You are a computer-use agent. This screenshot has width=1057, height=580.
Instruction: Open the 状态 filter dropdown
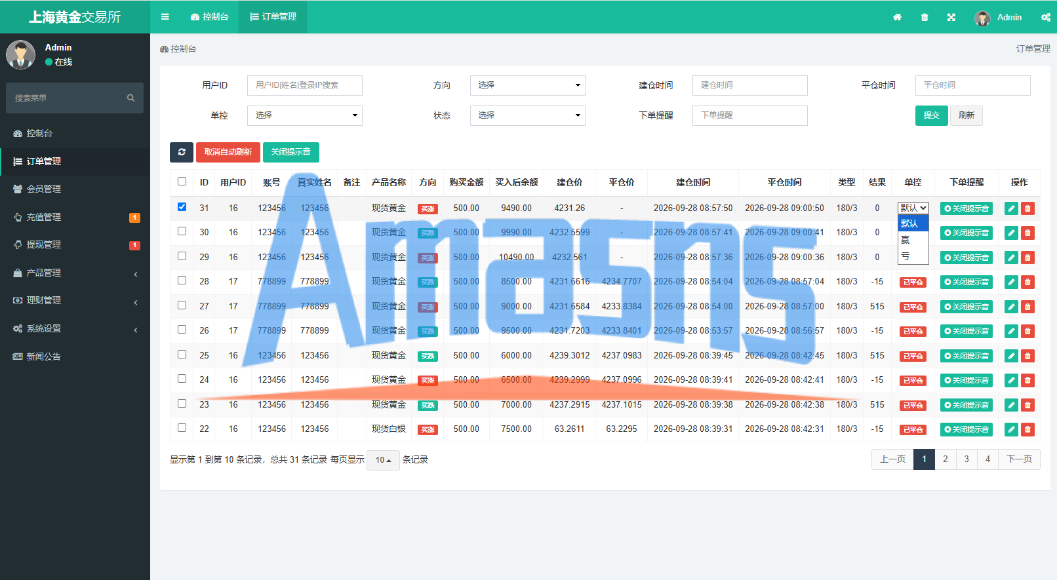pyautogui.click(x=527, y=115)
